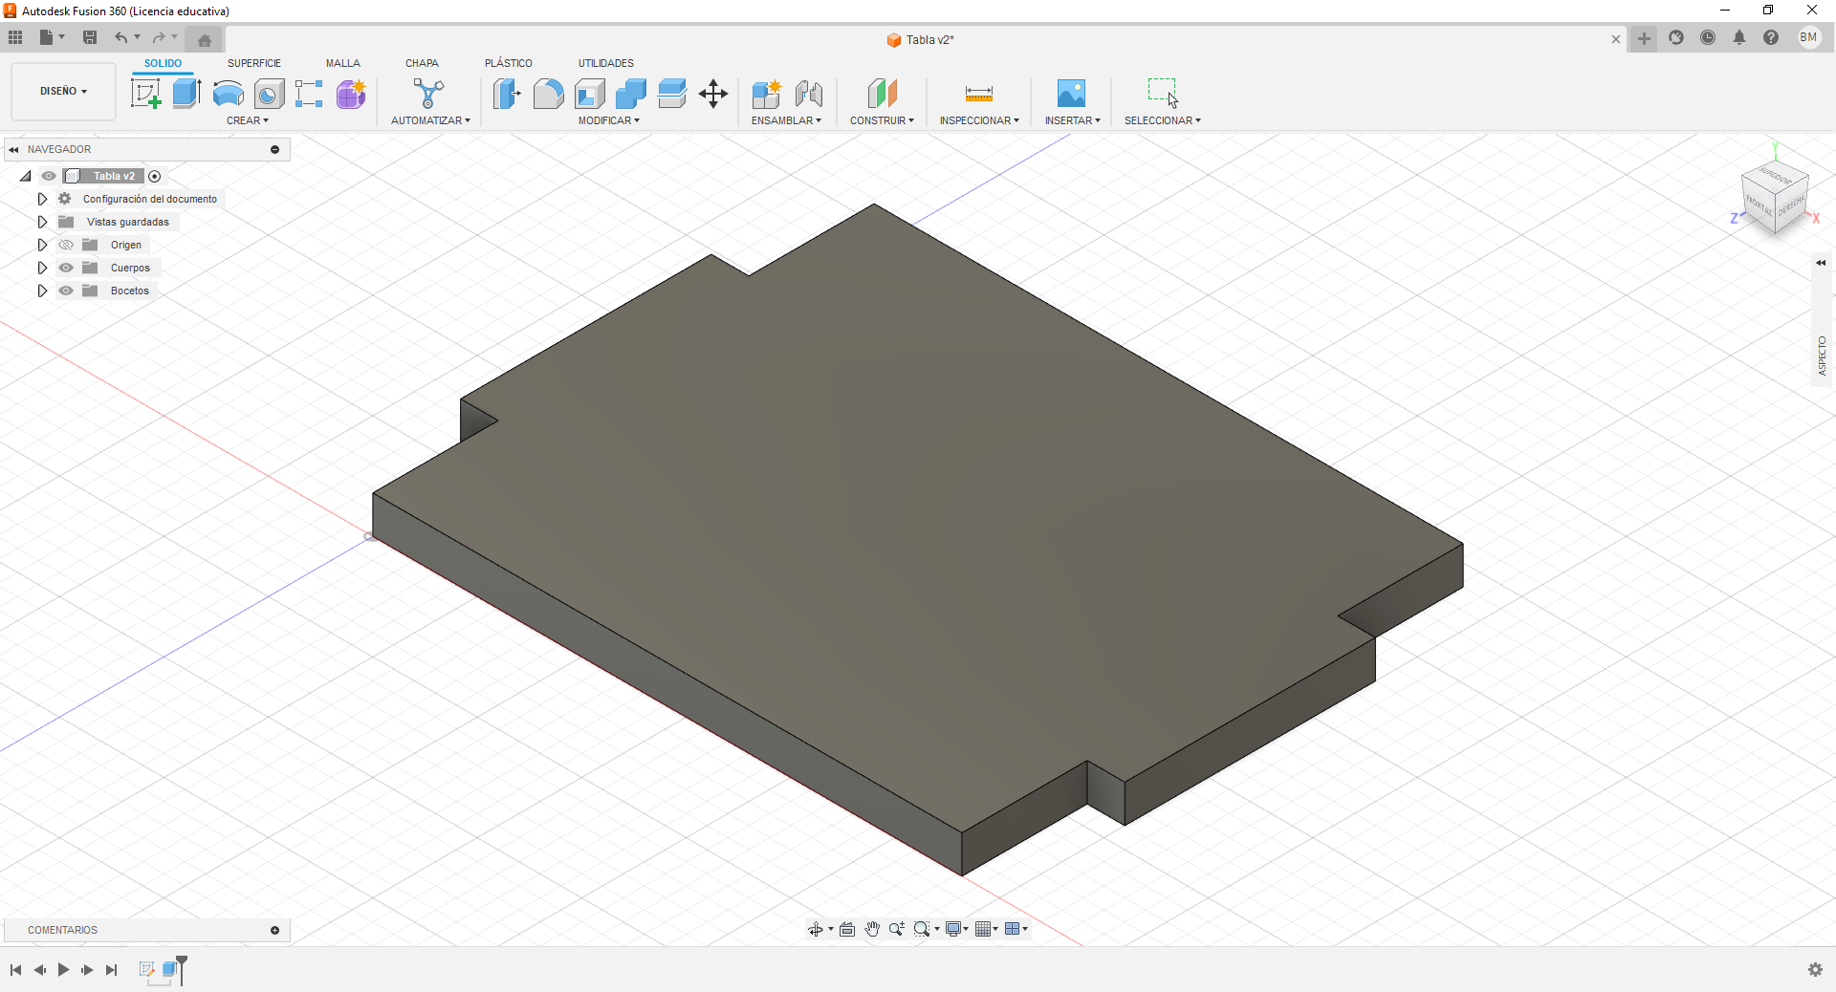Click the Measure tool icon
1836x992 pixels.
click(x=979, y=94)
